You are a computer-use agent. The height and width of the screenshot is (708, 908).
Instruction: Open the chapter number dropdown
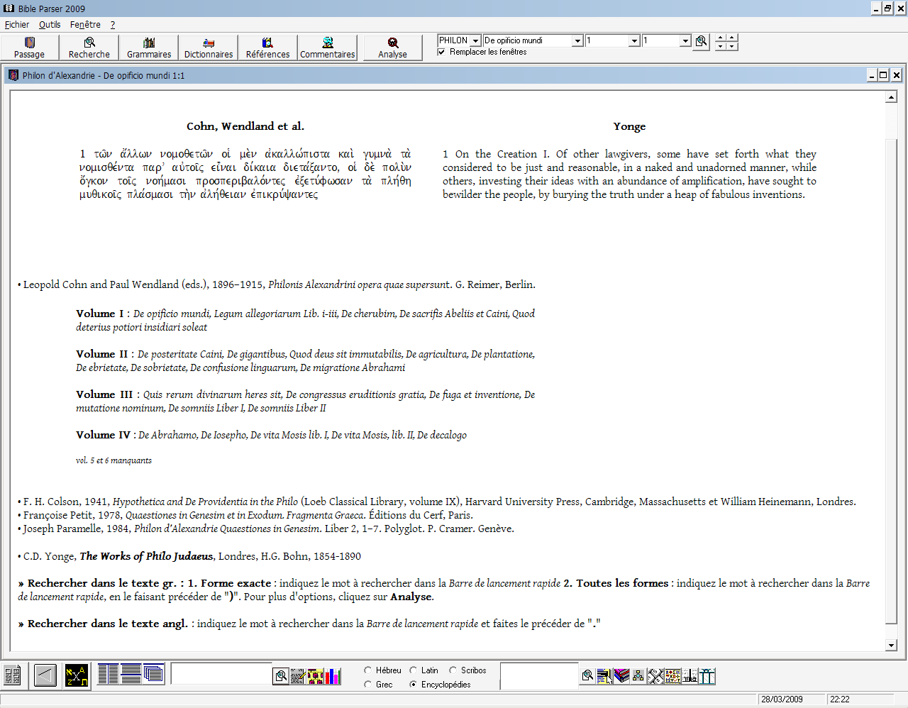[634, 41]
